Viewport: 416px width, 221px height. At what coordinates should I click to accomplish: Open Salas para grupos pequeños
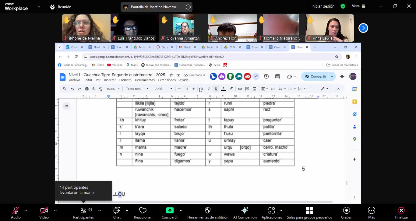pos(309,211)
